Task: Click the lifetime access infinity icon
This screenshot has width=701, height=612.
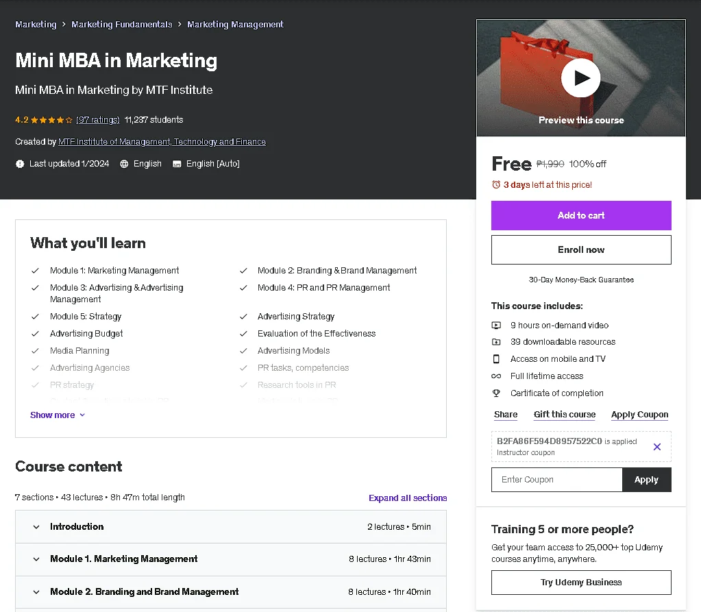Action: point(496,376)
